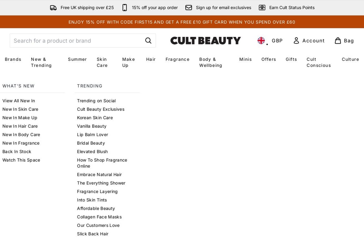This screenshot has width=364, height=242.
Task: Open the Account link
Action: [x=313, y=41]
